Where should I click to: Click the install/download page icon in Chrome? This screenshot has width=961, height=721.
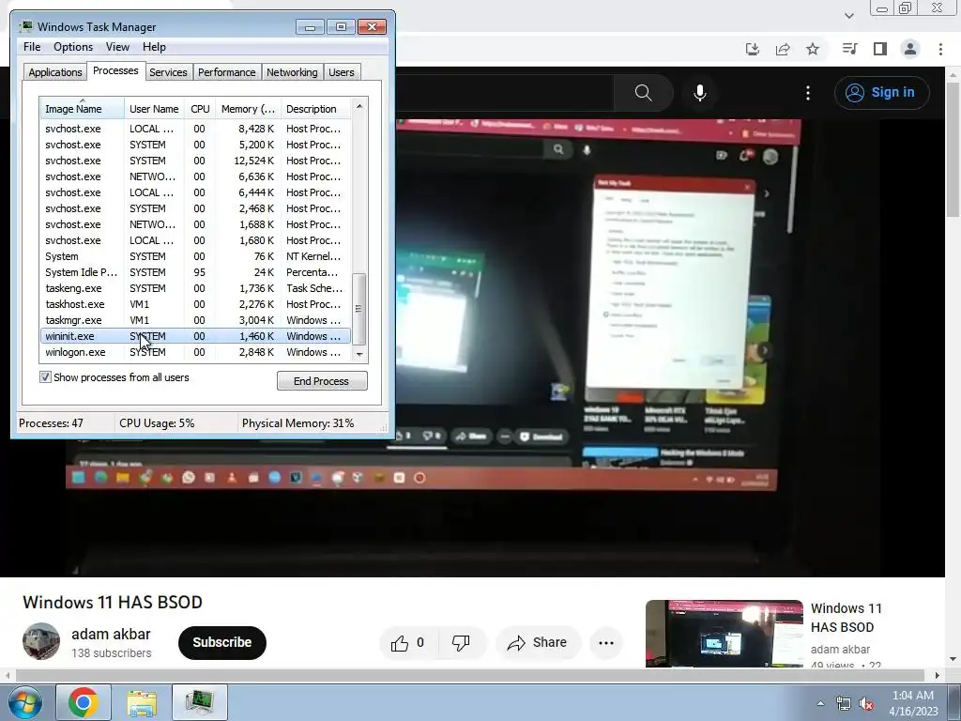pyautogui.click(x=753, y=49)
